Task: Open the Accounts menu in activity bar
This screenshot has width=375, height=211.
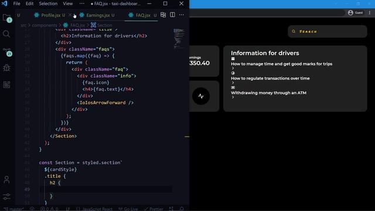Action: click(x=6, y=180)
